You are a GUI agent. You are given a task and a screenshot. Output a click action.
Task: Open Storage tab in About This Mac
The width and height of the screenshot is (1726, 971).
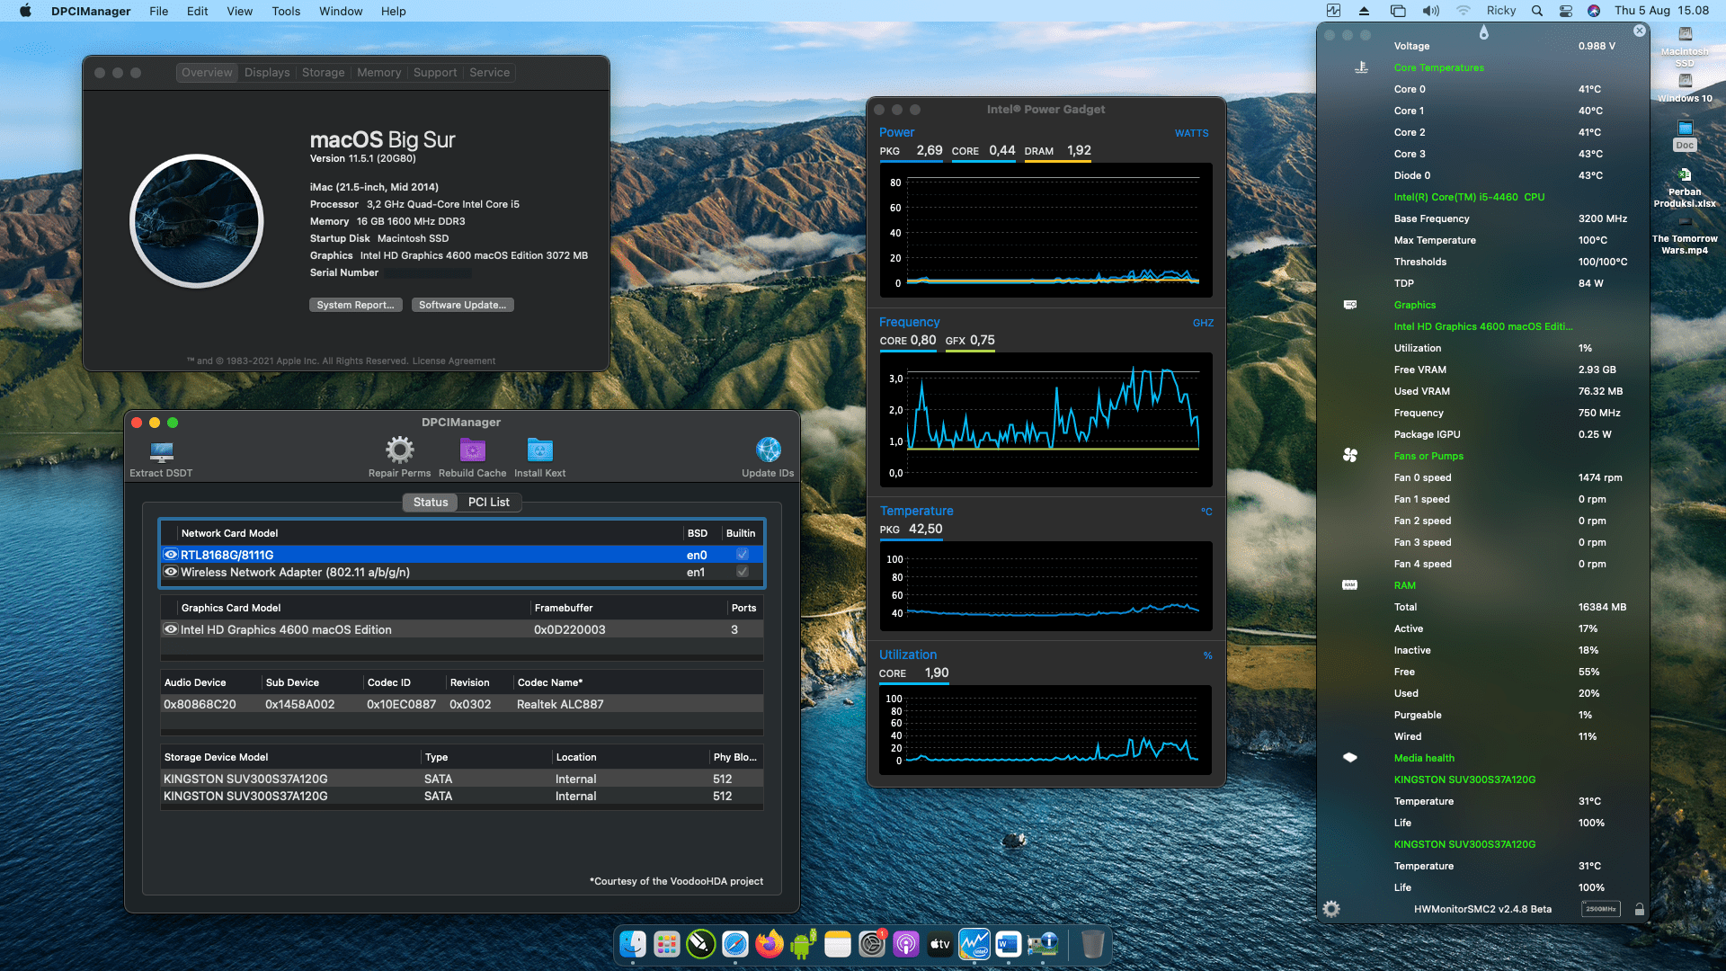(x=323, y=72)
